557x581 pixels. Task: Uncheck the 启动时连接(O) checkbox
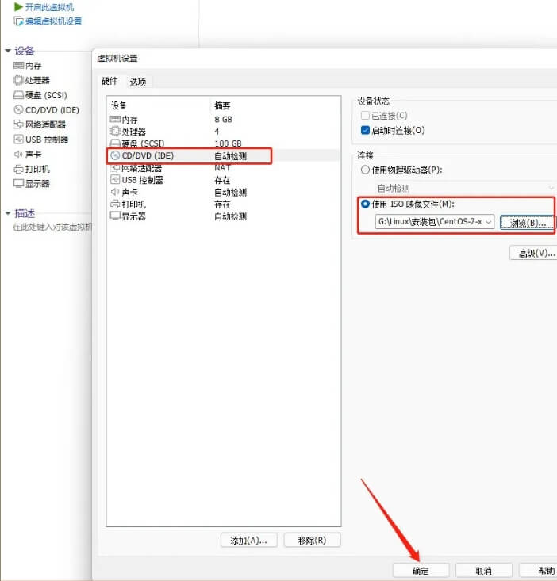click(365, 130)
